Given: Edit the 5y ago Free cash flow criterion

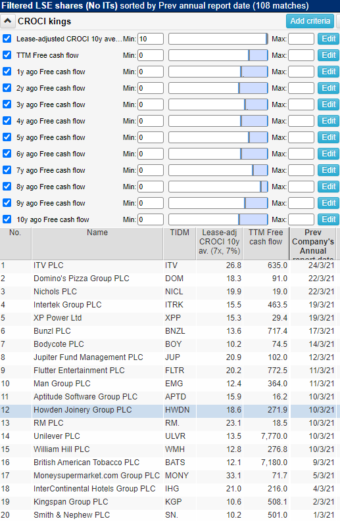Looking at the screenshot, I should (x=328, y=137).
